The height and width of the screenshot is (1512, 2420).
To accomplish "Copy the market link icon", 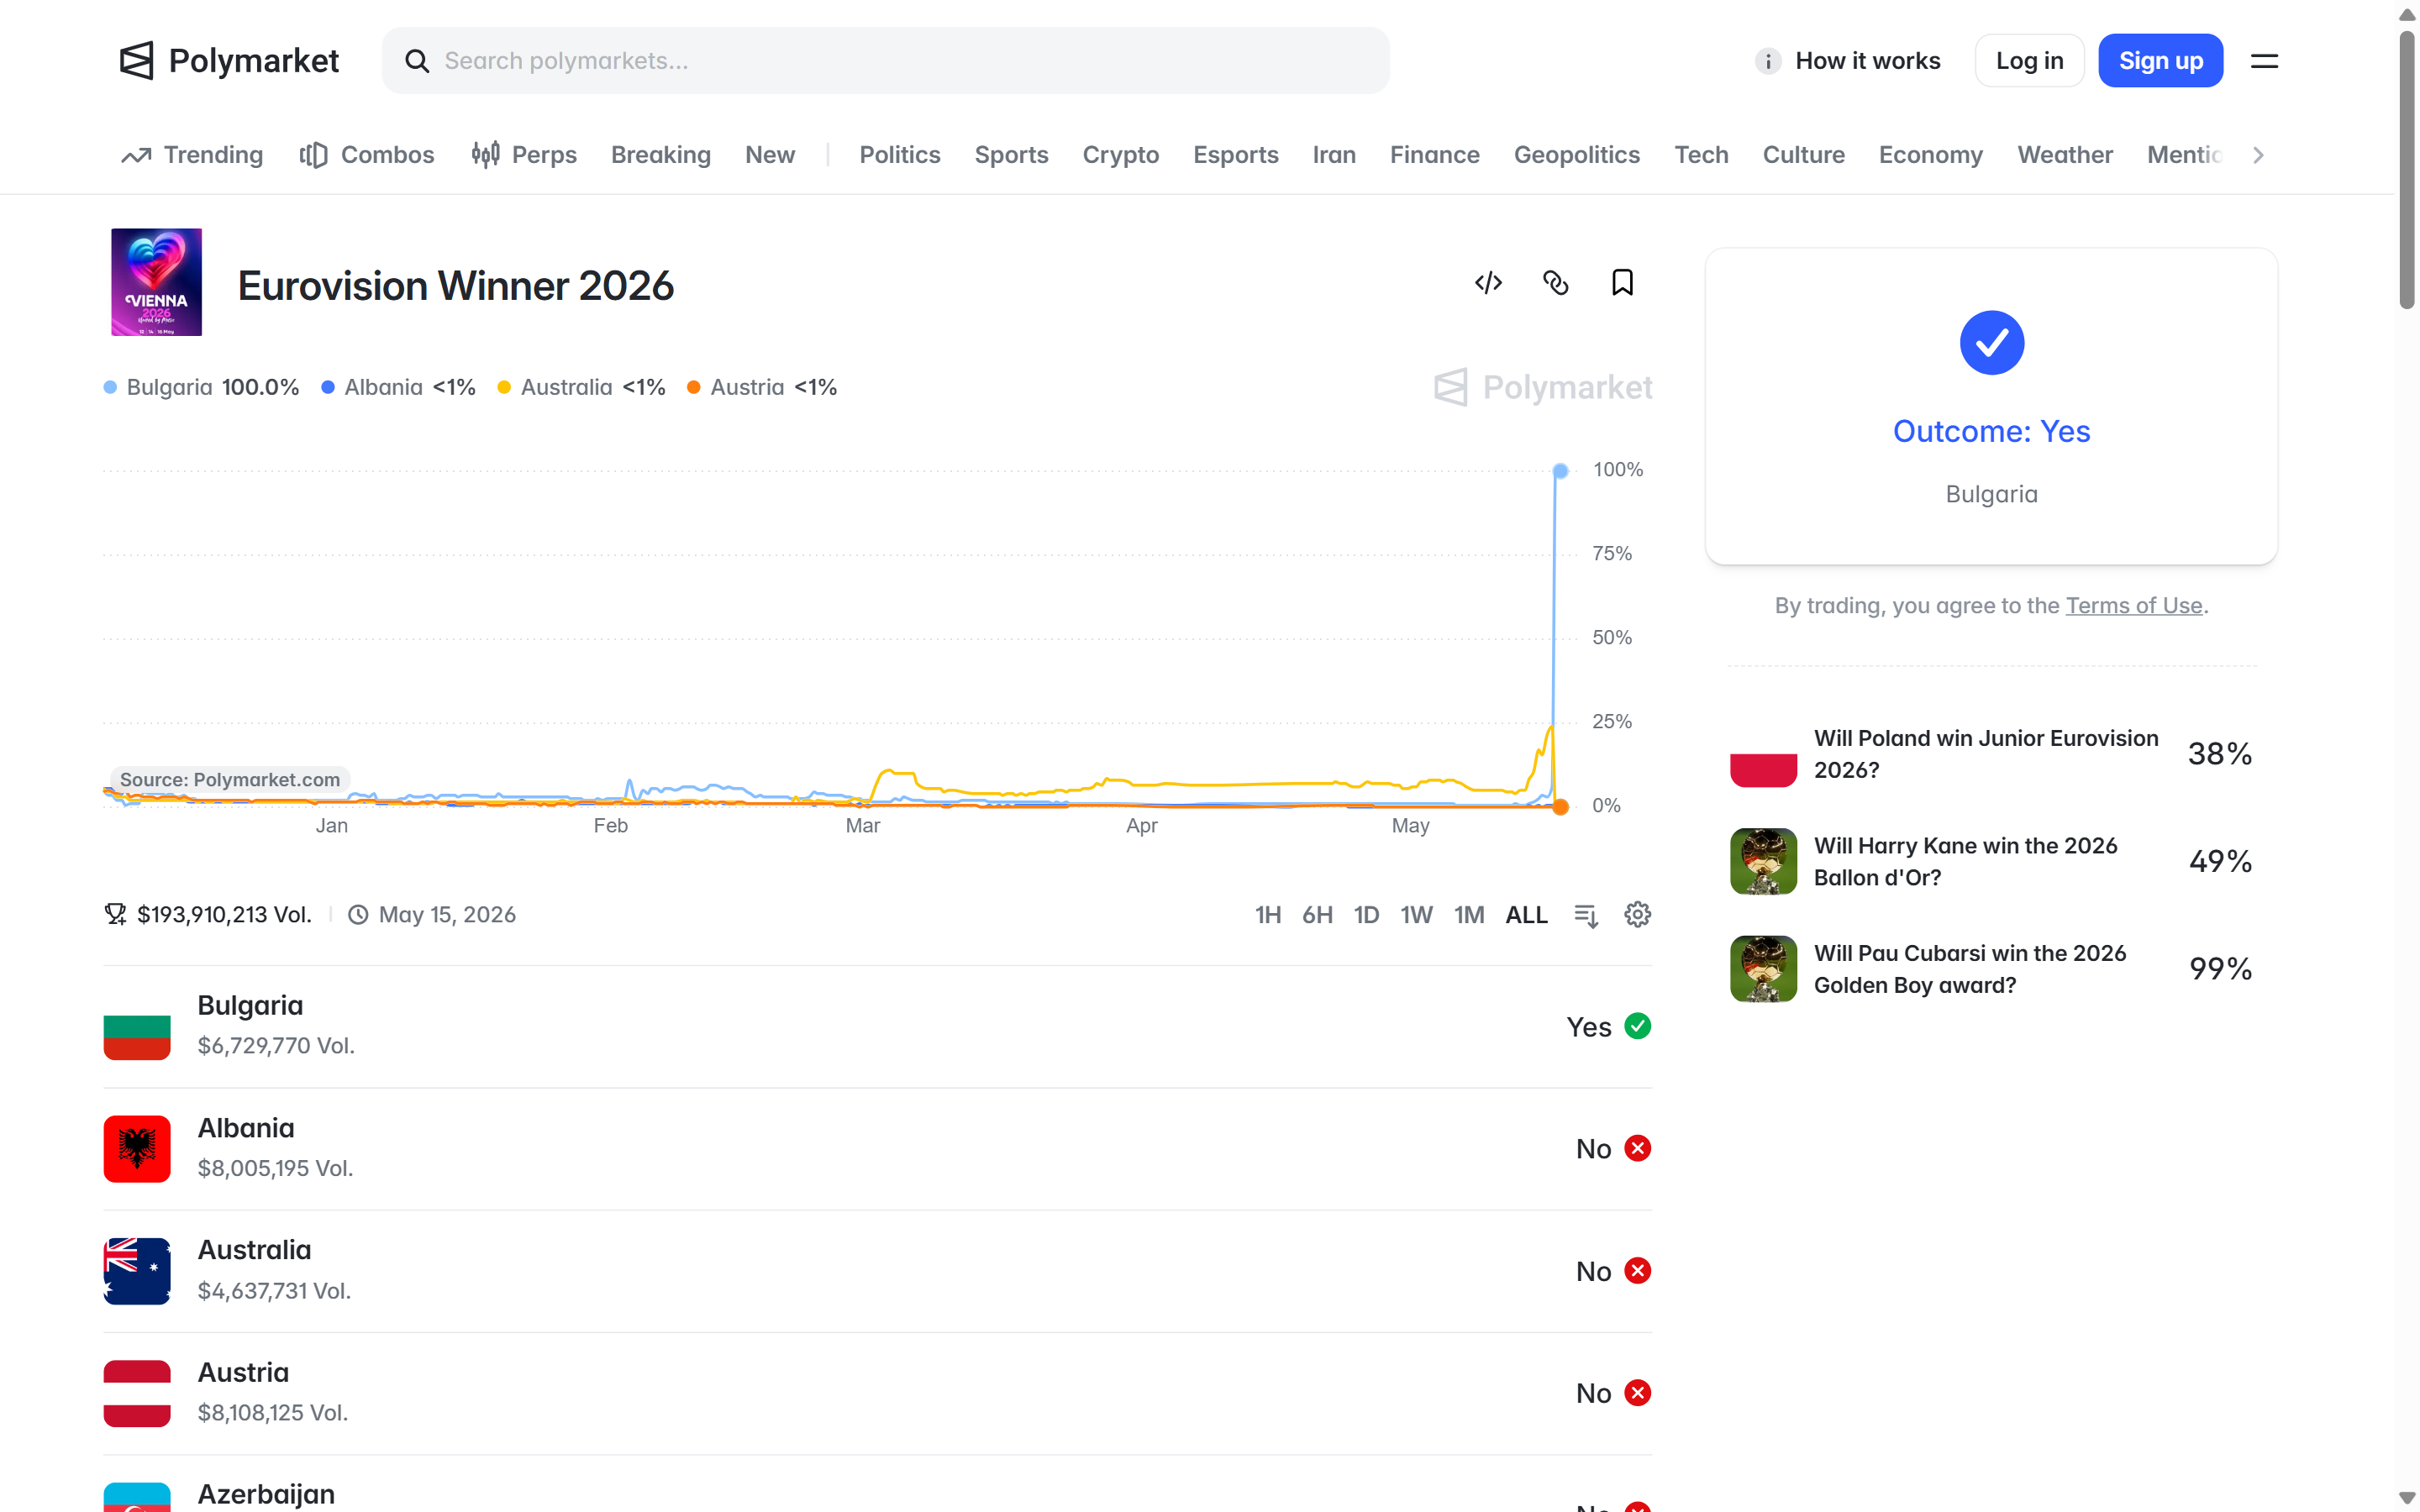I will pyautogui.click(x=1555, y=283).
